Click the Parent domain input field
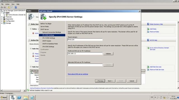Image resolution: width=179 pixels, height=100 pixels. pos(85,40)
